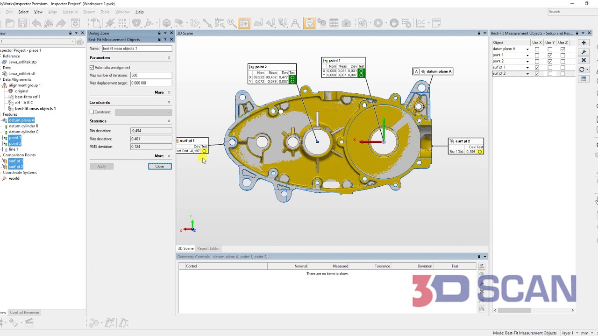Screen dimensions: 598x336
Task: Select the highlighted clipboard measurement objects toolbar icon
Action: click(x=309, y=22)
